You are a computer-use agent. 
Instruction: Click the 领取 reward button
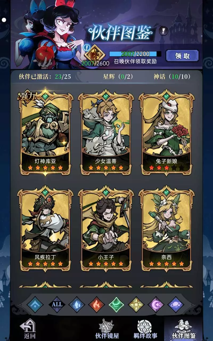[x=182, y=56]
